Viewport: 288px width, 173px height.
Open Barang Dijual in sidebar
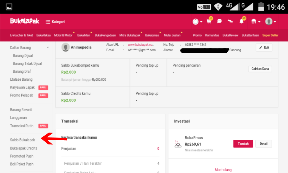click(x=23, y=55)
